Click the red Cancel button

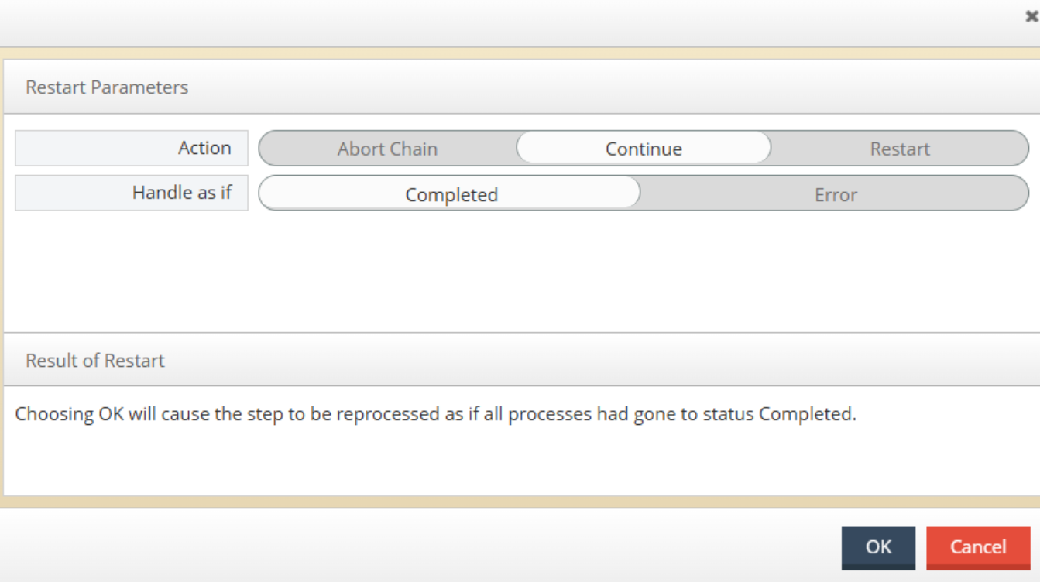pos(978,548)
